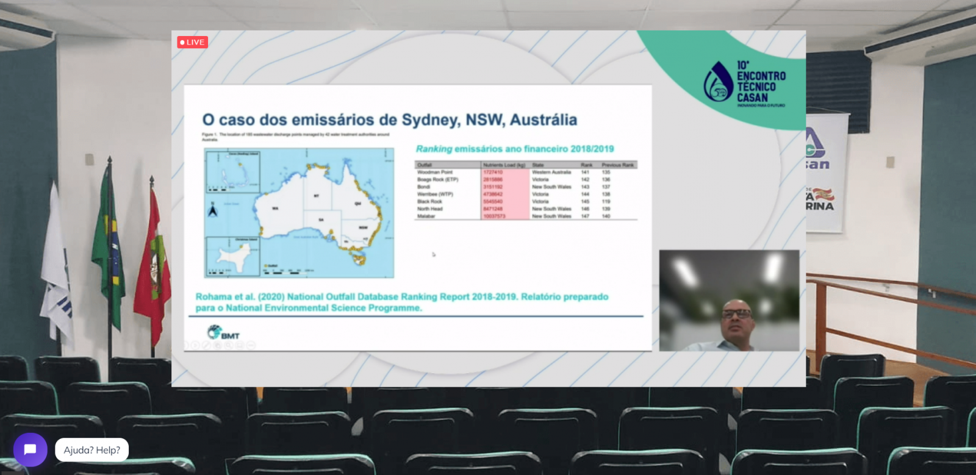Click the slideshow magnifier zoom icon
This screenshot has height=475, width=976.
pyautogui.click(x=229, y=345)
